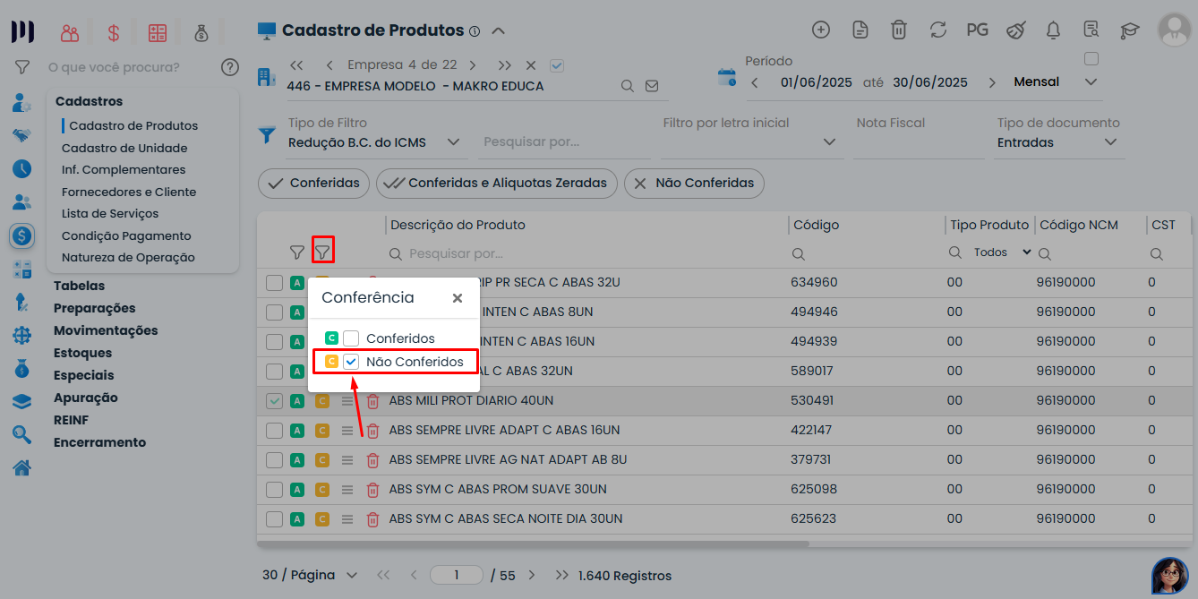Click the Conferidas e Aliquotas Zeradas button
Image resolution: width=1198 pixels, height=599 pixels.
tap(496, 184)
